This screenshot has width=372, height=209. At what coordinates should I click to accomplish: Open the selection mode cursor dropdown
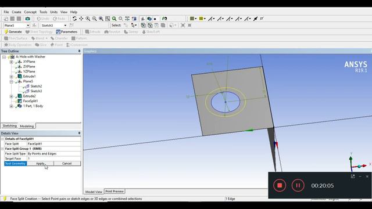coord(134,25)
